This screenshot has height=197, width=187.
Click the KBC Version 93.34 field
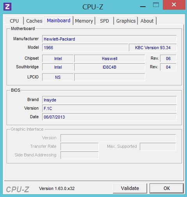pos(153,48)
